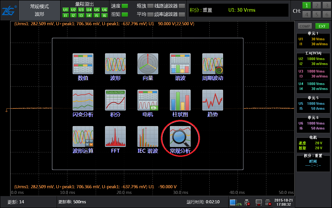This screenshot has height=208, width=332.
Task: Launch the 波形运算 waveform math icon
Action: pos(83,137)
